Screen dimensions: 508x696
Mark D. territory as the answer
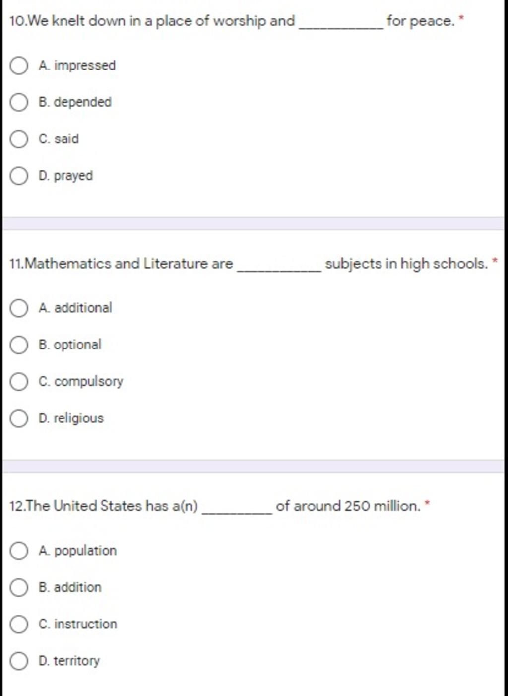pyautogui.click(x=19, y=661)
